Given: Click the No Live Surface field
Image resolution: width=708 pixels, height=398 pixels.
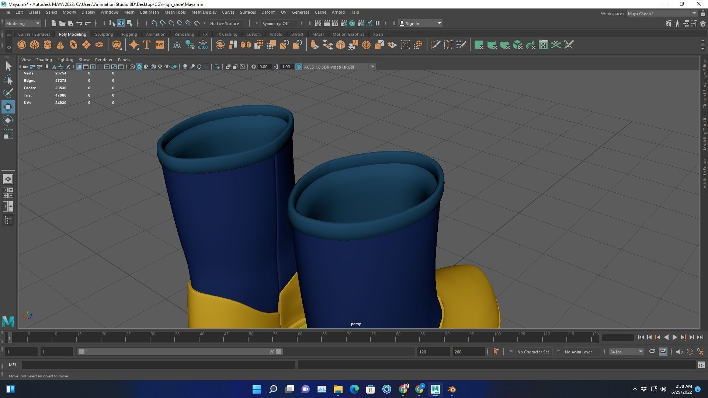Looking at the screenshot, I should point(226,23).
